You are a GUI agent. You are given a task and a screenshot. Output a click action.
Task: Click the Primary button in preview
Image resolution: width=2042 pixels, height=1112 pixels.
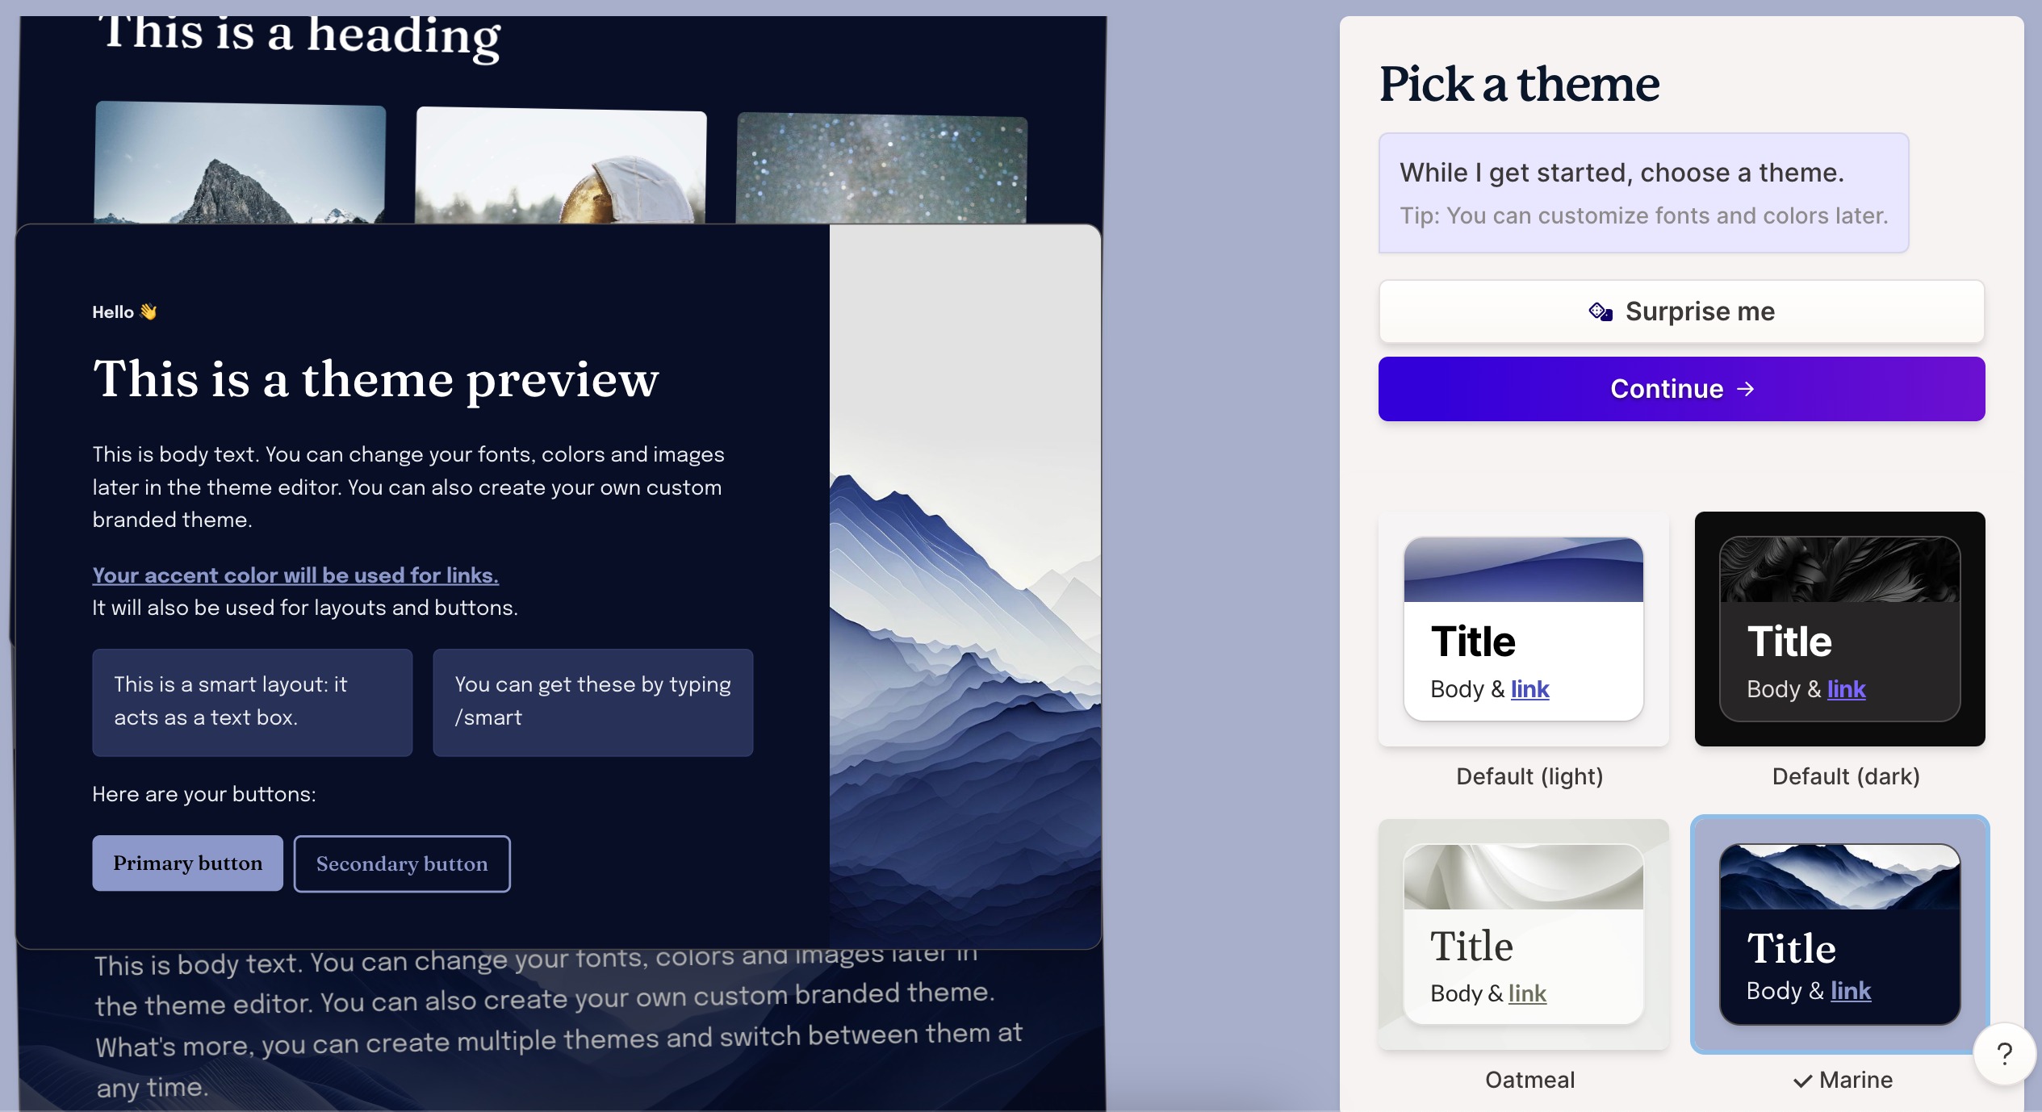[x=187, y=863]
